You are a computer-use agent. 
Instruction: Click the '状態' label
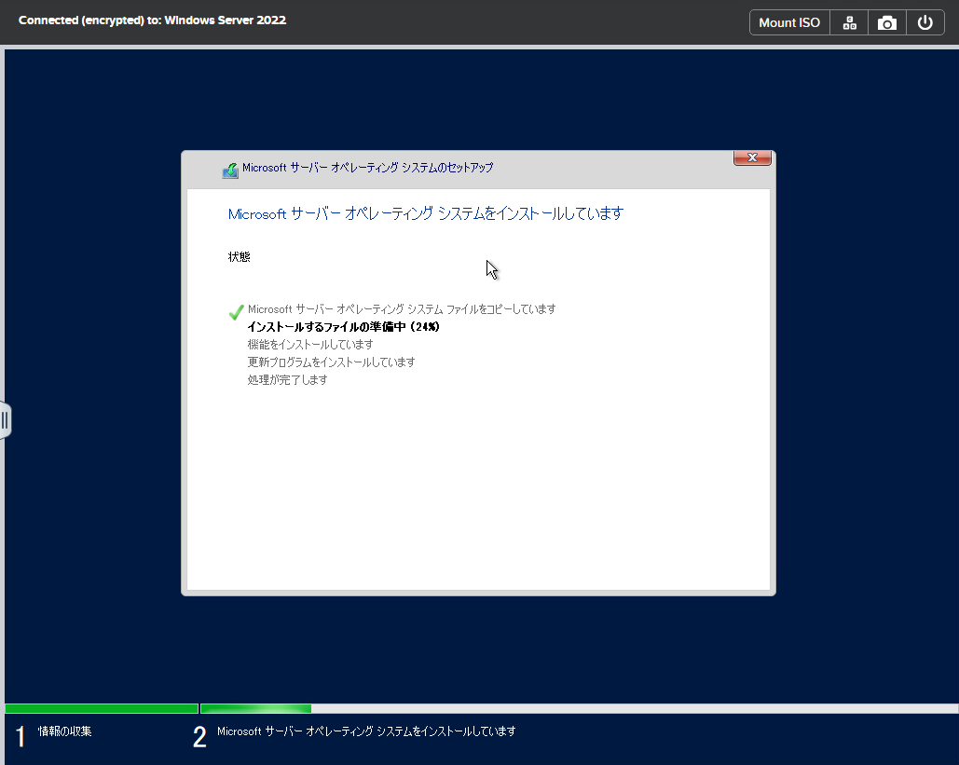(240, 257)
